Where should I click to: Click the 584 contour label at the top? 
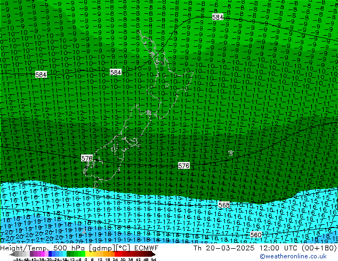[218, 18]
